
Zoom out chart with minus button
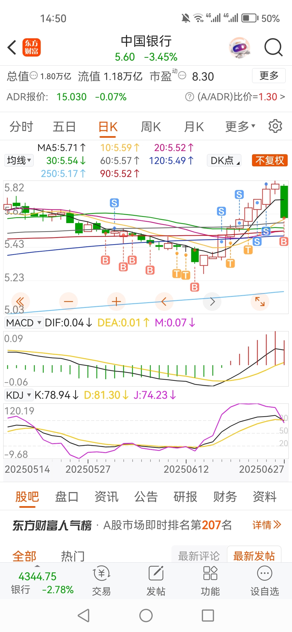click(x=68, y=301)
